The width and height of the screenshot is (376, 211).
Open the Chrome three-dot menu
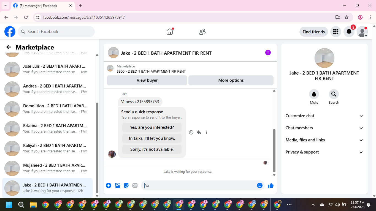tap(370, 17)
